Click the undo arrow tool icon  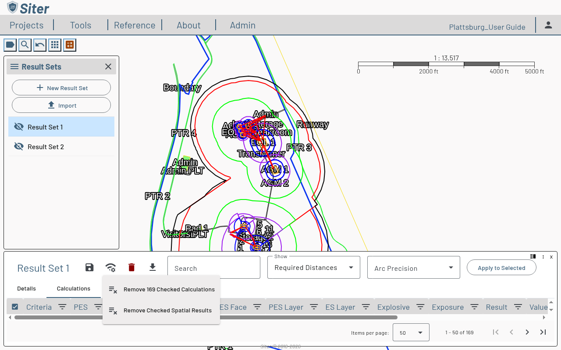click(40, 45)
